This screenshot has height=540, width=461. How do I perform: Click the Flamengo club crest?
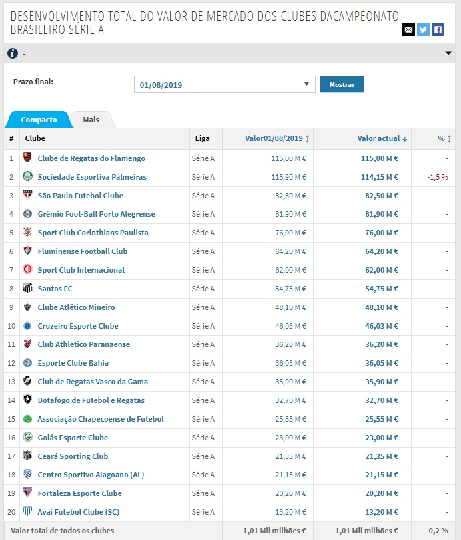point(27,158)
